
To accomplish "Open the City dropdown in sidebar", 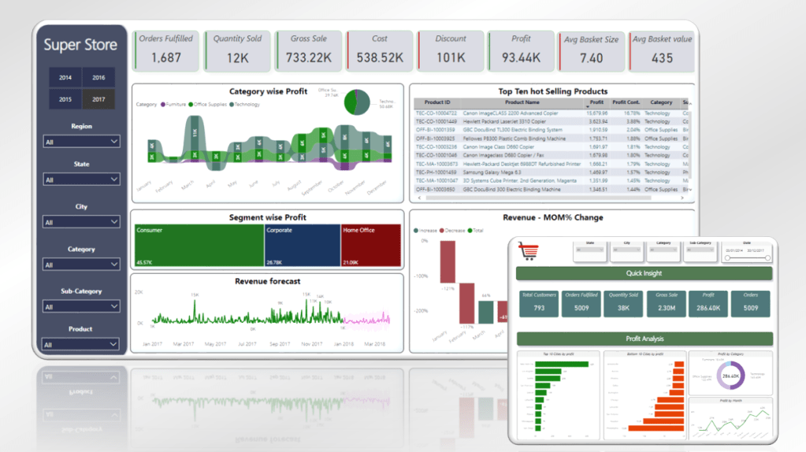I will pyautogui.click(x=81, y=222).
